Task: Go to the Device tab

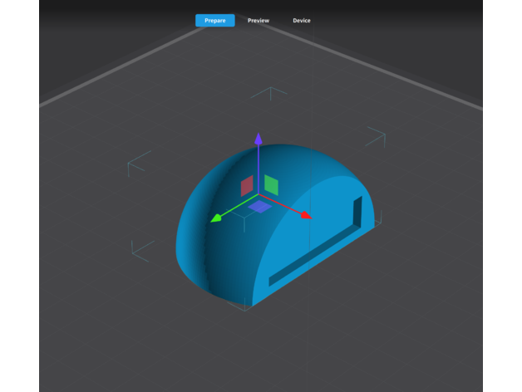Action: [x=302, y=20]
